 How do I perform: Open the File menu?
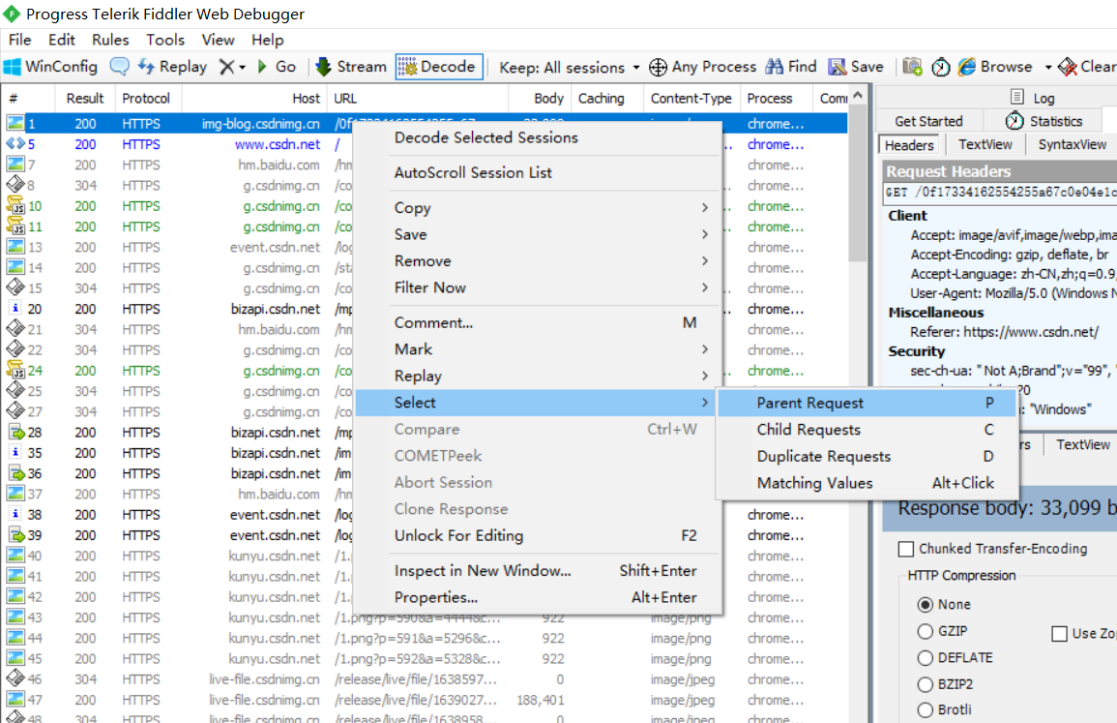point(20,40)
